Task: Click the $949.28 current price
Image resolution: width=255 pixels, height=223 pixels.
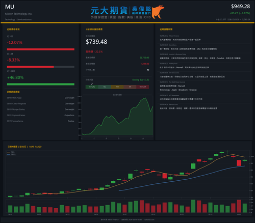Action: 240,7
